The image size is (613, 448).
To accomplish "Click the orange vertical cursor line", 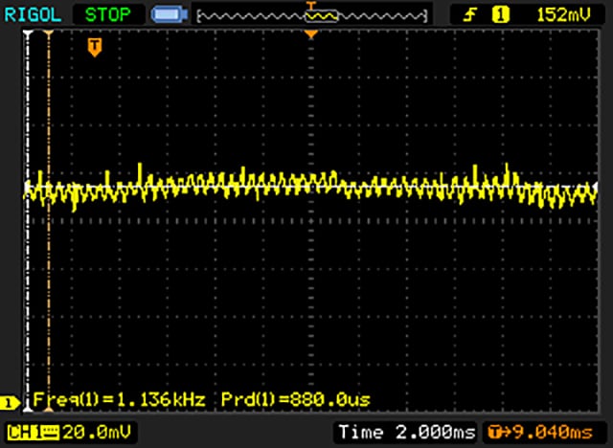I will (x=49, y=221).
